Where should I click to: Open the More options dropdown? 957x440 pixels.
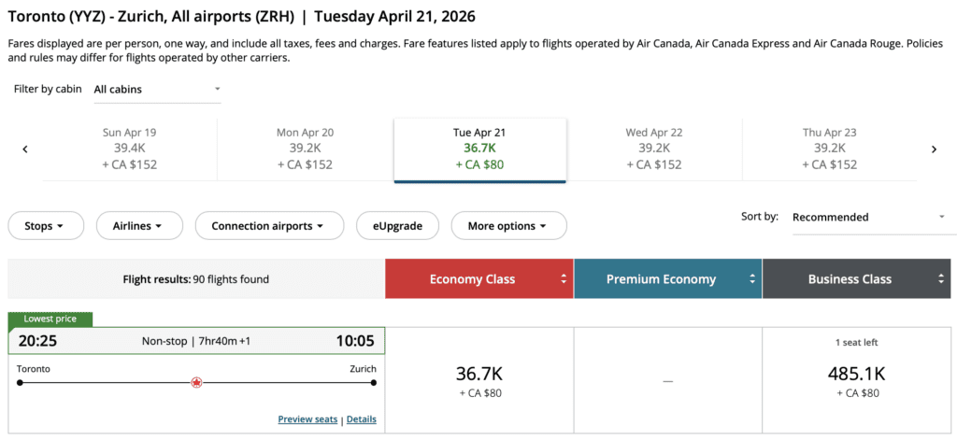[x=508, y=226]
